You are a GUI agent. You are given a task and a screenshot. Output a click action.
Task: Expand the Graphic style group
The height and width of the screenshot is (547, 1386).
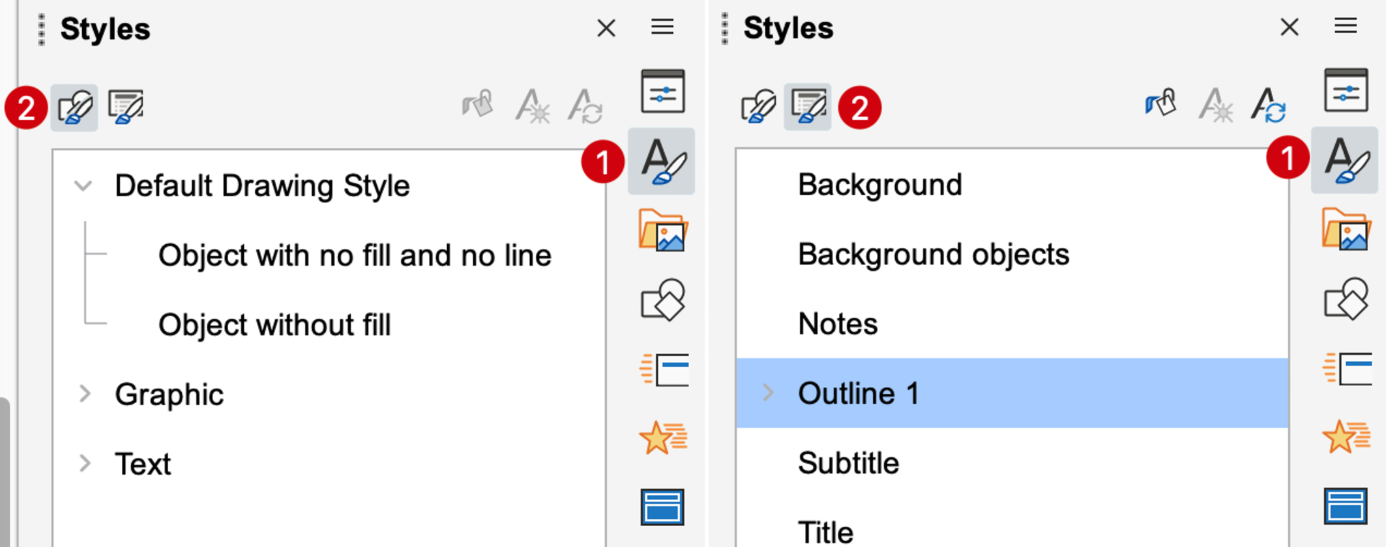(x=85, y=394)
